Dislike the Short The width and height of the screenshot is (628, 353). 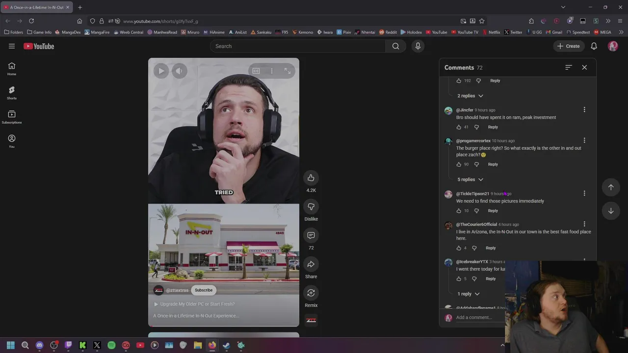[311, 206]
